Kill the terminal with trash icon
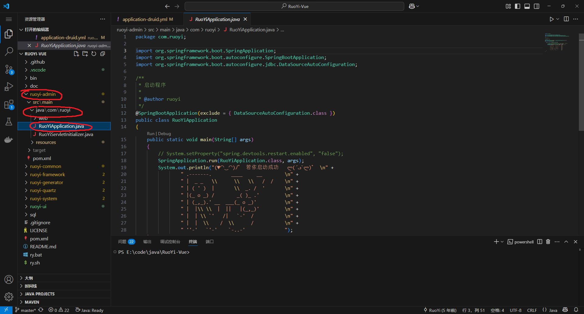Image resolution: width=584 pixels, height=314 pixels. click(548, 242)
